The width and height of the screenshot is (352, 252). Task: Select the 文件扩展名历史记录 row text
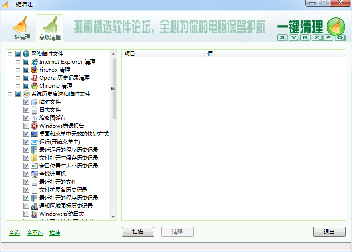[63, 190]
